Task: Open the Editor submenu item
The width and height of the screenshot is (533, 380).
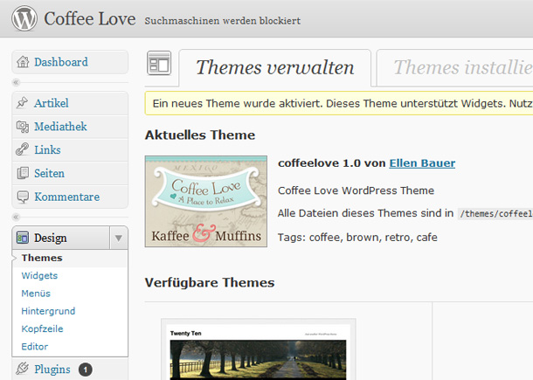Action: 35,346
